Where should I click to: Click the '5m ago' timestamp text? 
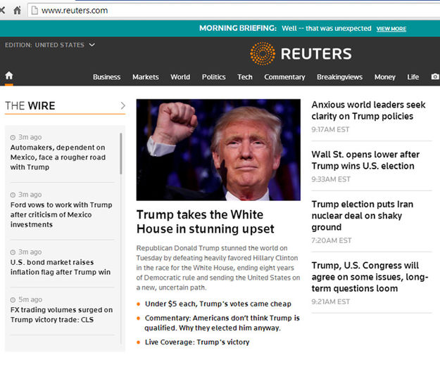click(x=30, y=299)
